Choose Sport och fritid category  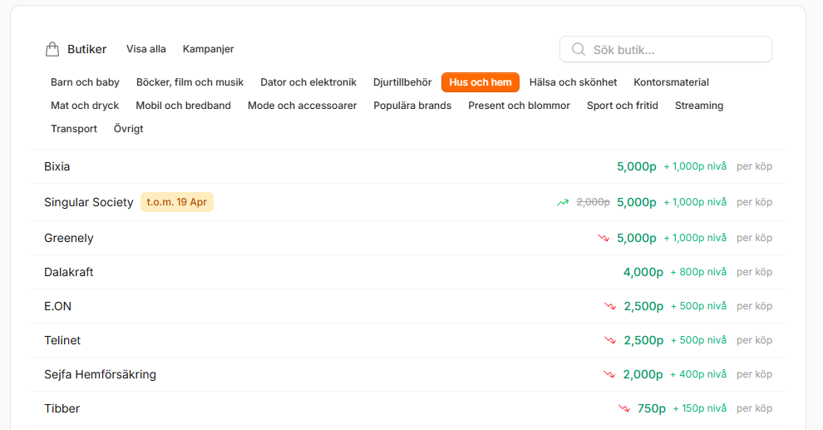[623, 106]
